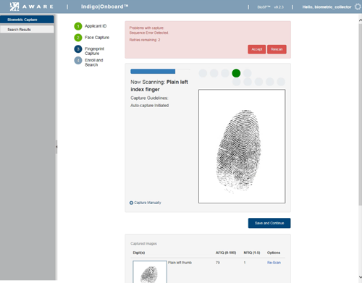Click the Aware logo icon
This screenshot has height=283, width=362.
tap(14, 7)
